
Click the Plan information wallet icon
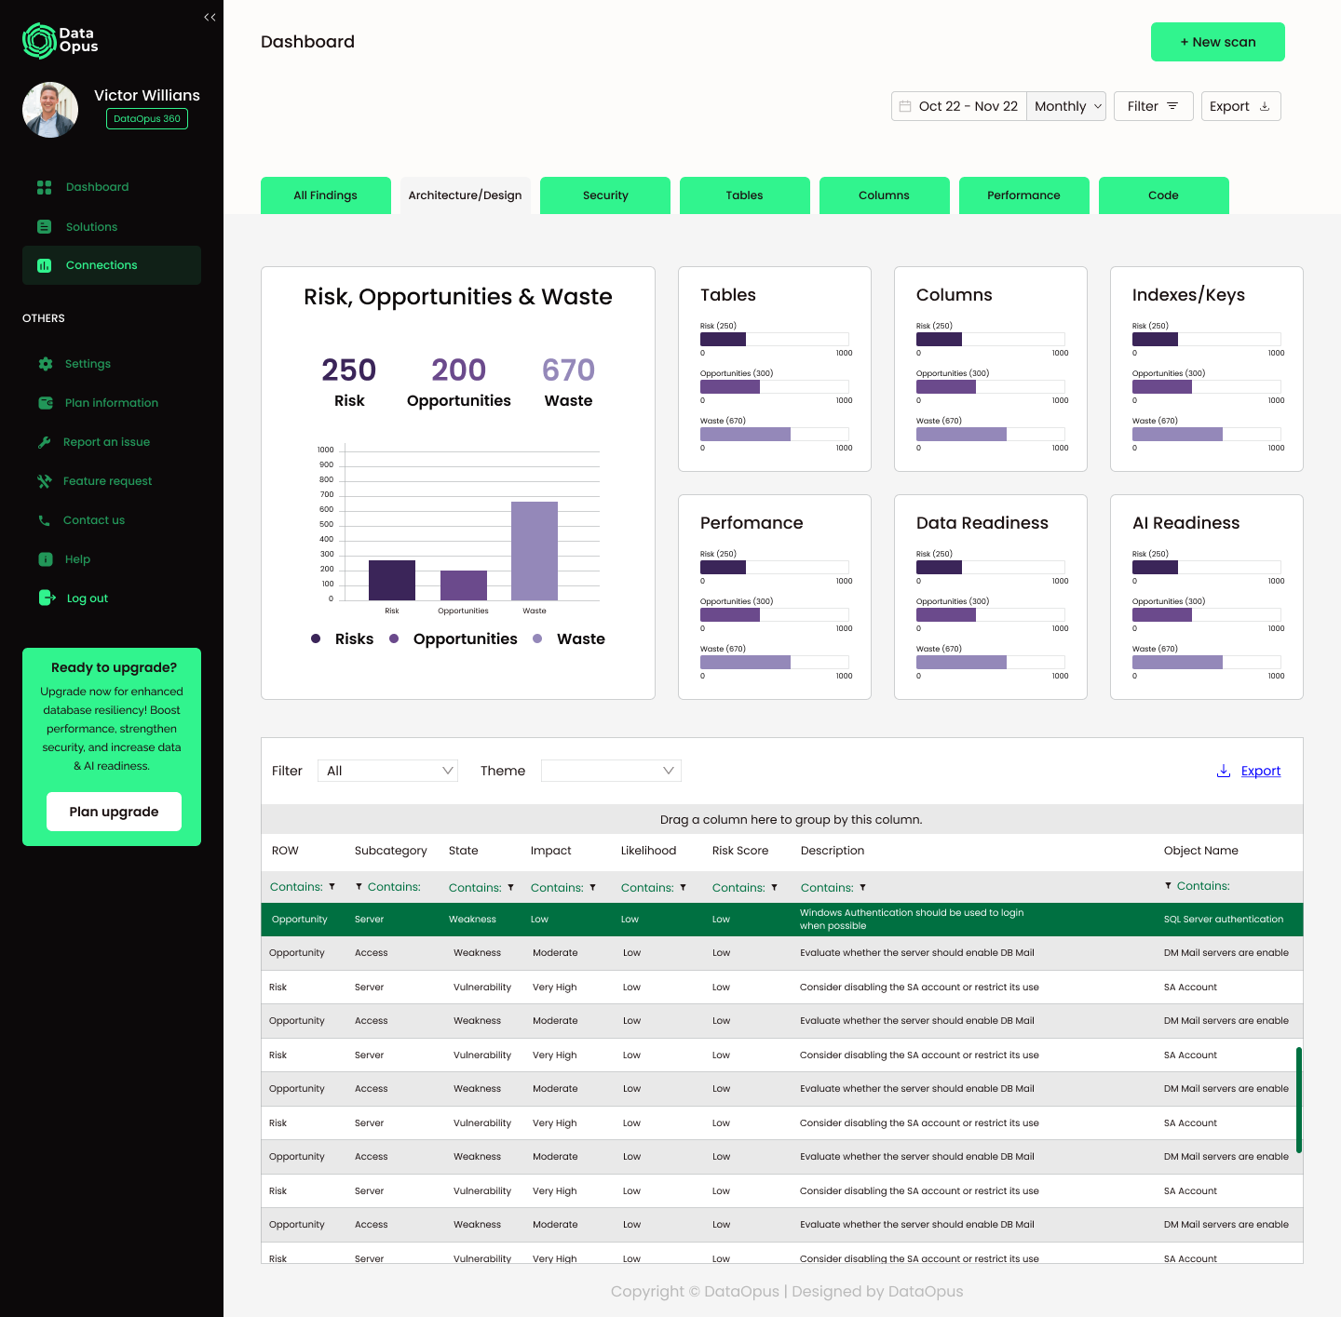[45, 403]
